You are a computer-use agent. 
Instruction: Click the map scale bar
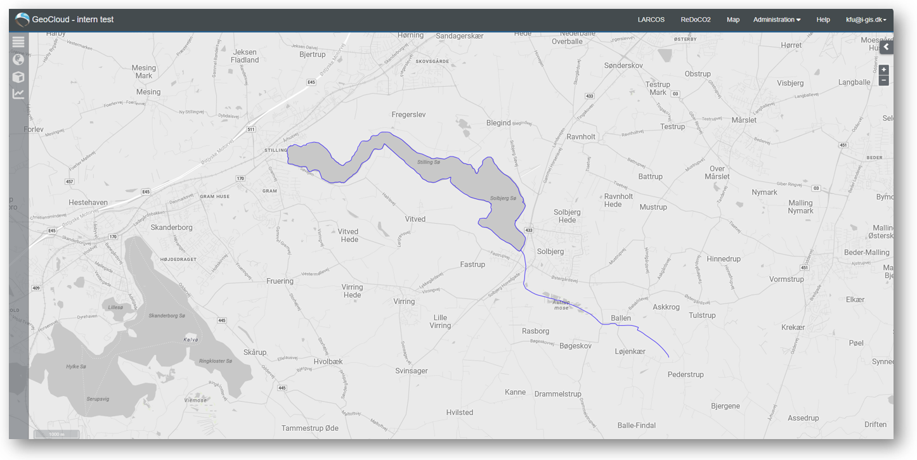[x=57, y=434]
